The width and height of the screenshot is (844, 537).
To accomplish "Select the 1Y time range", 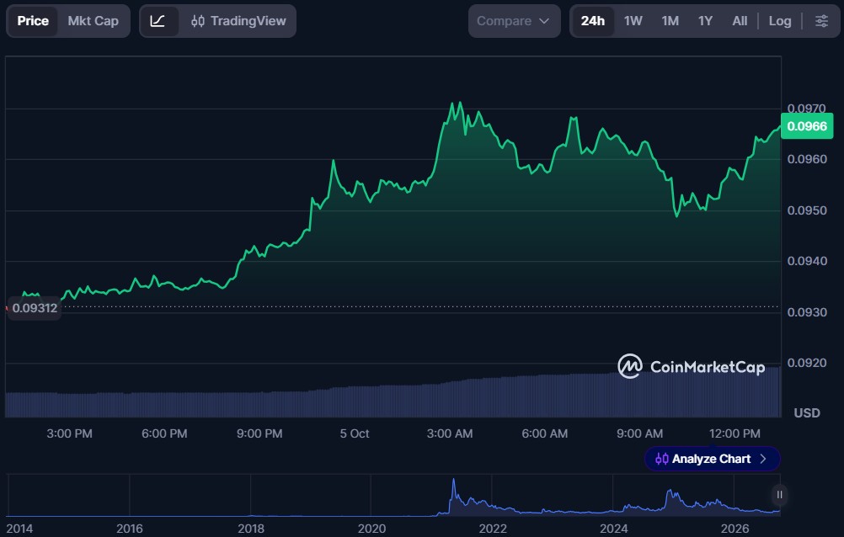I will [705, 21].
